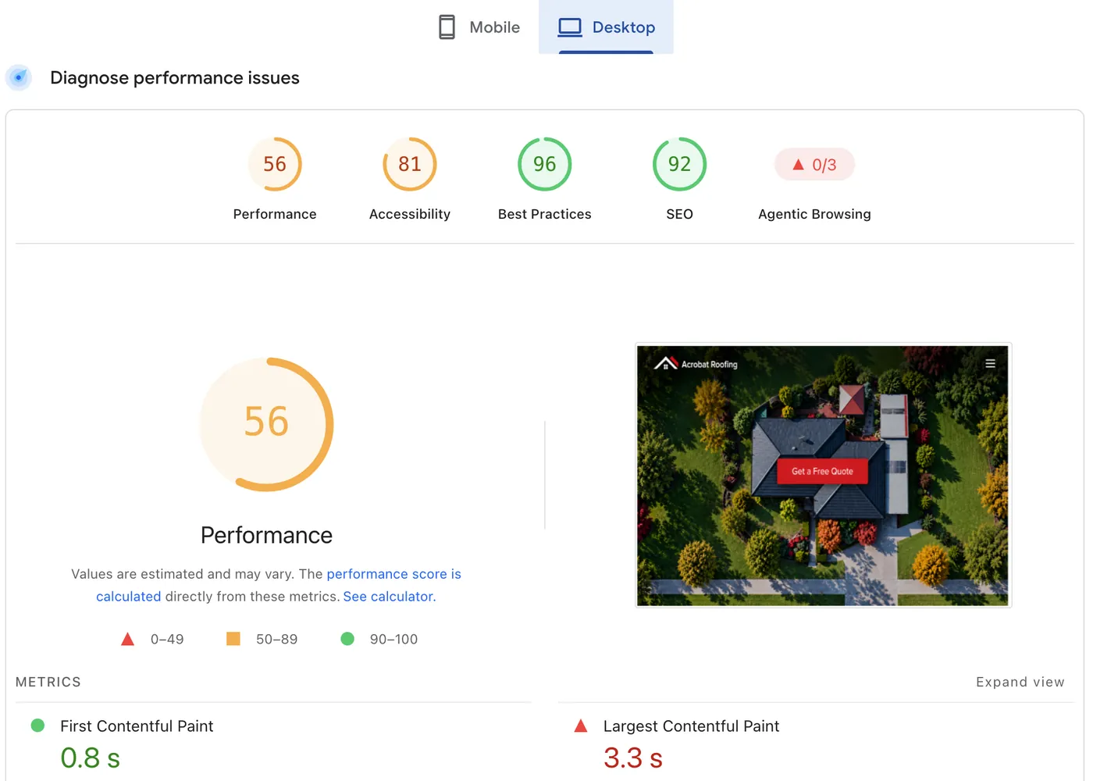Click the Acrobat Roofing page screenshot thumbnail
This screenshot has width=1093, height=781.
click(x=823, y=475)
